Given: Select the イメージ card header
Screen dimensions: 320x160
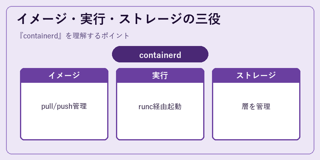Looking at the screenshot, I should 64,76.
